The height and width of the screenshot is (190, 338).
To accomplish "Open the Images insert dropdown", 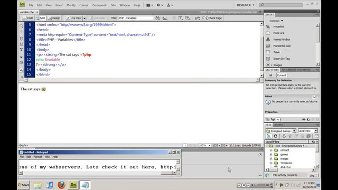I will pos(274,65).
